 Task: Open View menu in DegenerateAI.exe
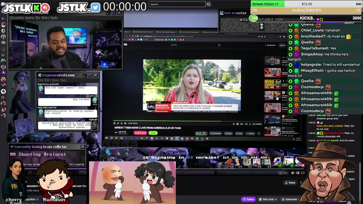55,80
